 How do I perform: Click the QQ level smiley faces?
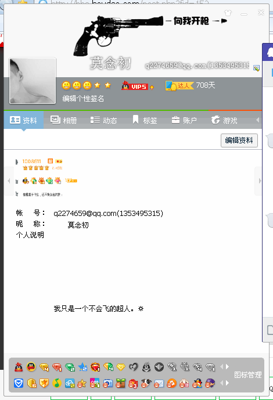click(77, 85)
